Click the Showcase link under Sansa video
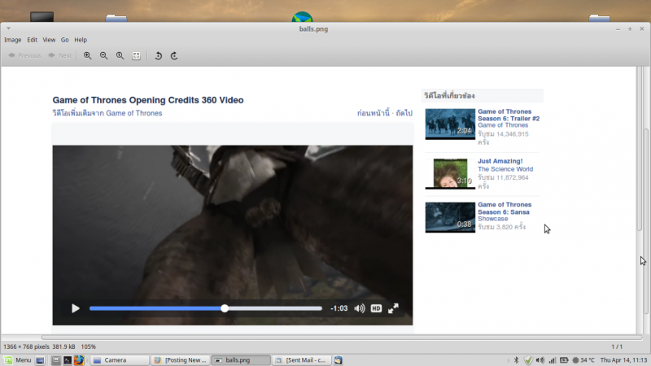Image resolution: width=651 pixels, height=366 pixels. [x=493, y=219]
